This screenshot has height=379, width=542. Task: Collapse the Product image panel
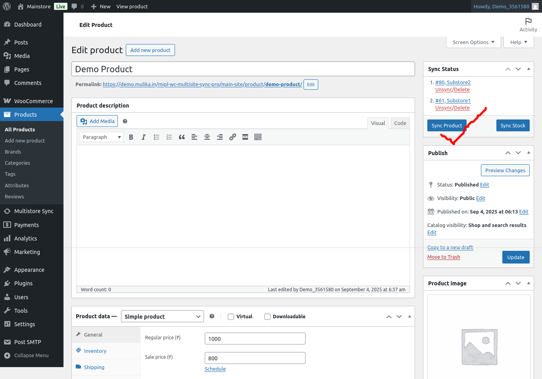pos(529,283)
